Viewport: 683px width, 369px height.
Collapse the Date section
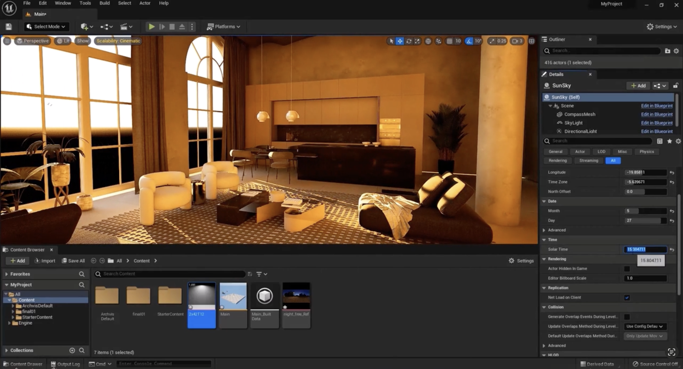pos(544,201)
